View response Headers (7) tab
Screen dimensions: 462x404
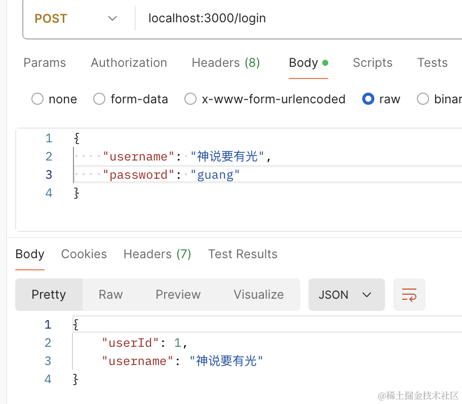pos(157,254)
